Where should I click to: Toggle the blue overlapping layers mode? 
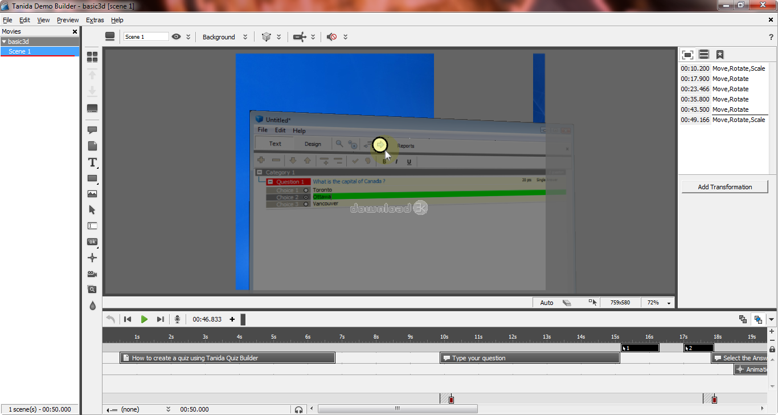[x=758, y=319]
